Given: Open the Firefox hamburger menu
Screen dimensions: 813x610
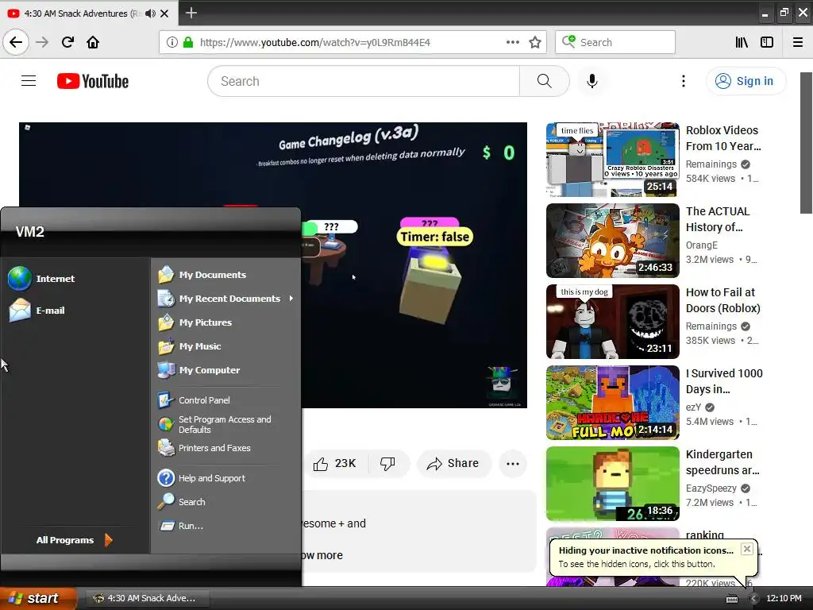Looking at the screenshot, I should coord(798,42).
